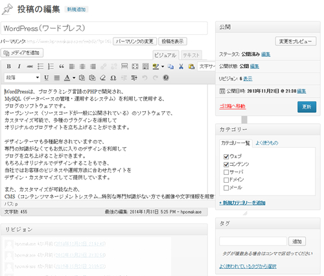Uncheck the コンテンツ category checkbox

(x=226, y=165)
